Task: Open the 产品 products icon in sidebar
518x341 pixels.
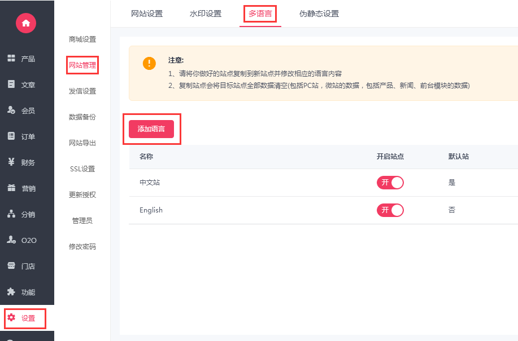Action: [x=11, y=58]
